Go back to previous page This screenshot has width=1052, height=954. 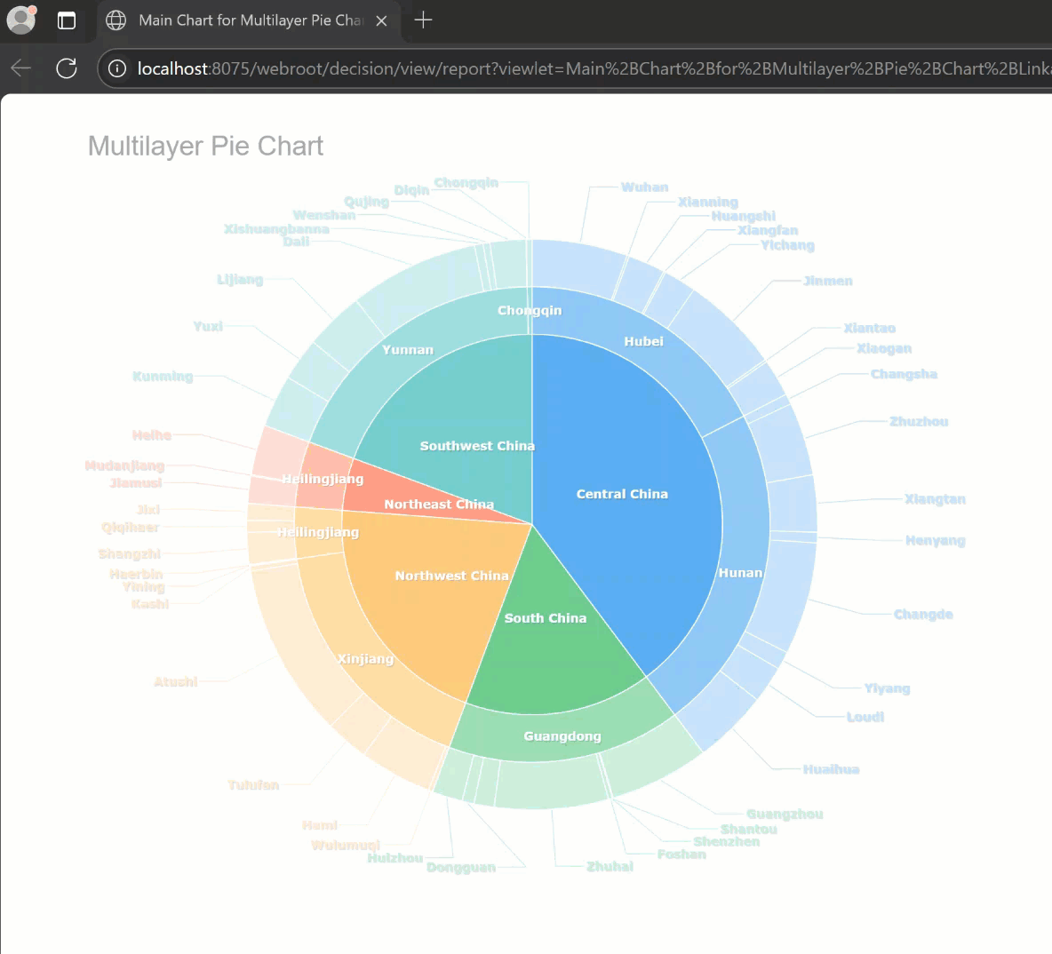20,68
